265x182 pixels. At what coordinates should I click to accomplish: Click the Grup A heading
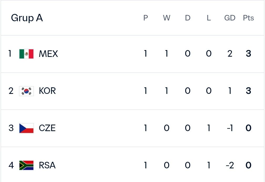(27, 18)
